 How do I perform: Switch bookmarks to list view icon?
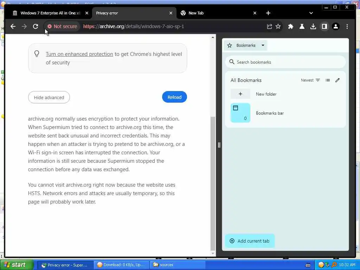click(x=328, y=80)
